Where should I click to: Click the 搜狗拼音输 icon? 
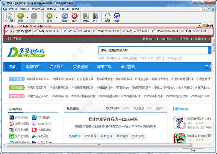12,124
